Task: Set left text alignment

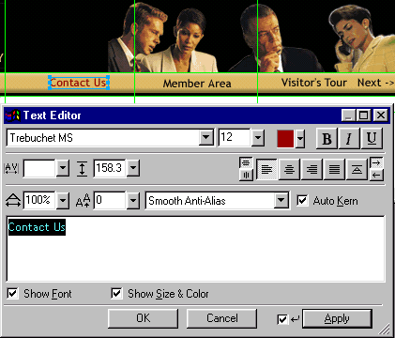Action: [266, 169]
